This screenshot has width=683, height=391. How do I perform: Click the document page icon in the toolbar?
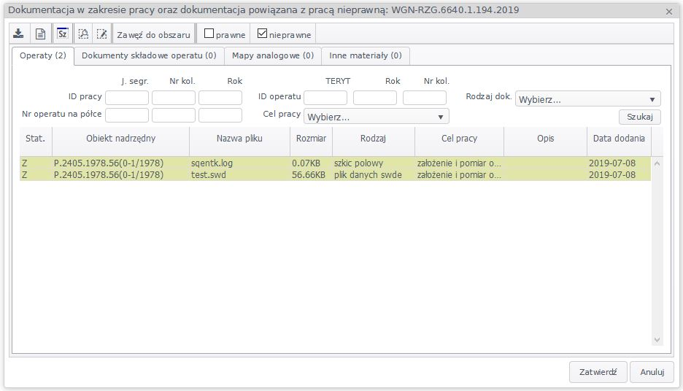[x=41, y=34]
